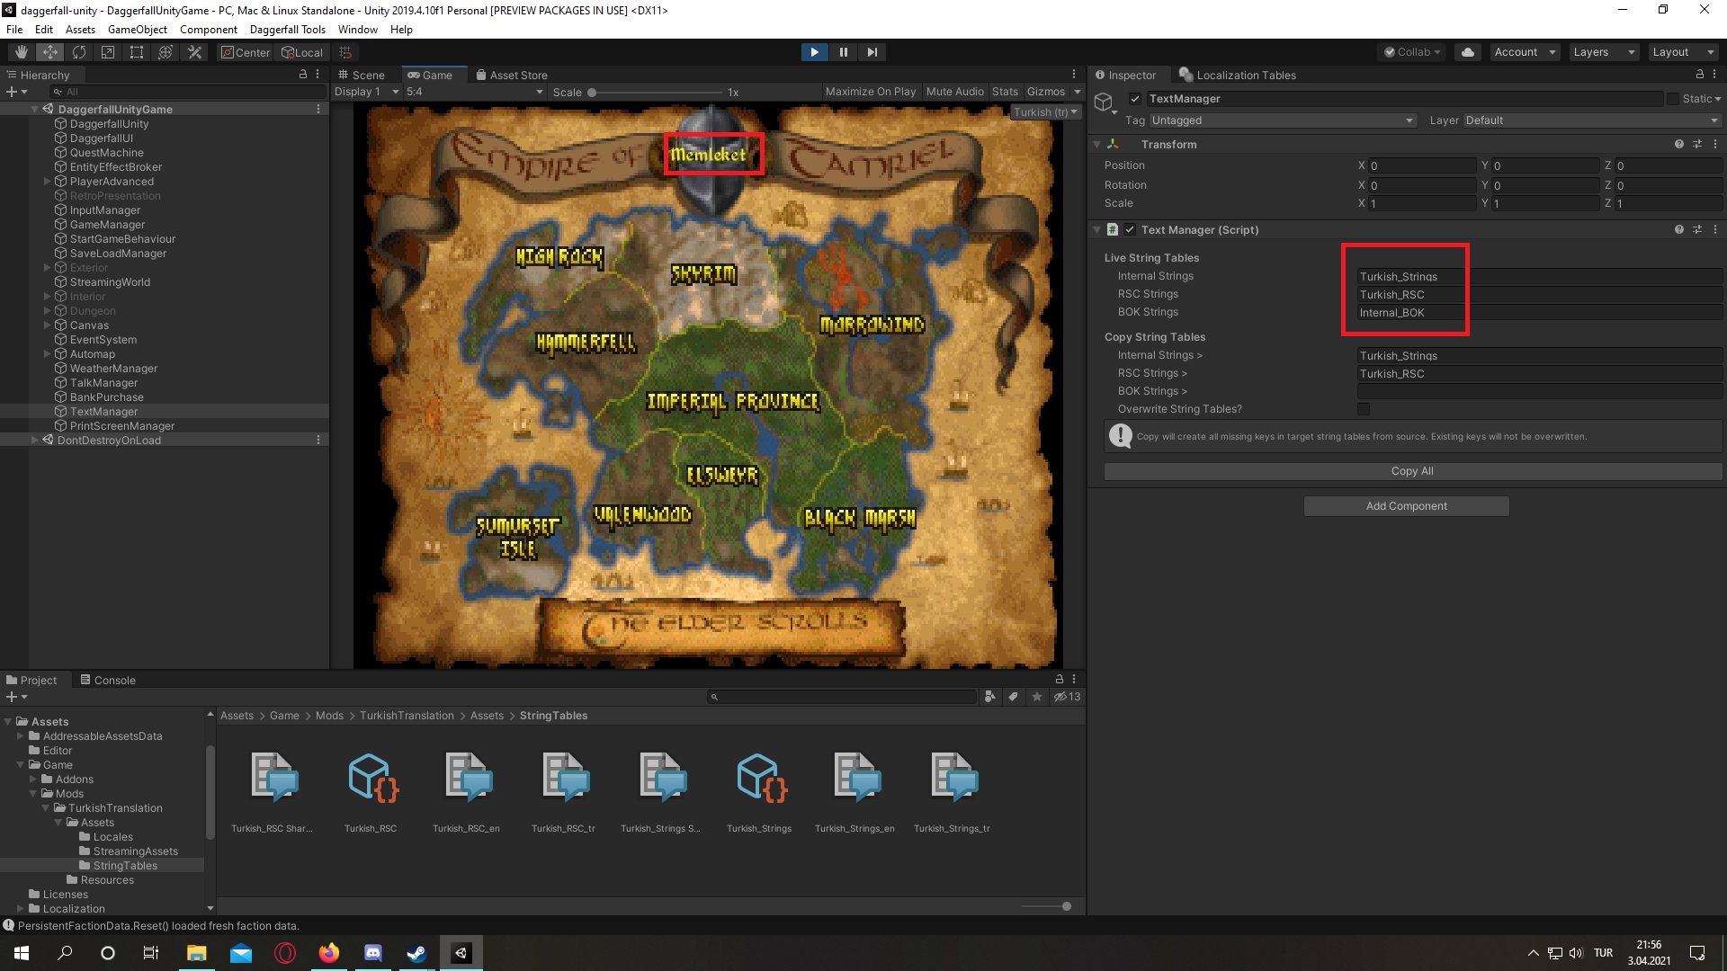Click the Play button to start game
The width and height of the screenshot is (1727, 971).
(814, 51)
